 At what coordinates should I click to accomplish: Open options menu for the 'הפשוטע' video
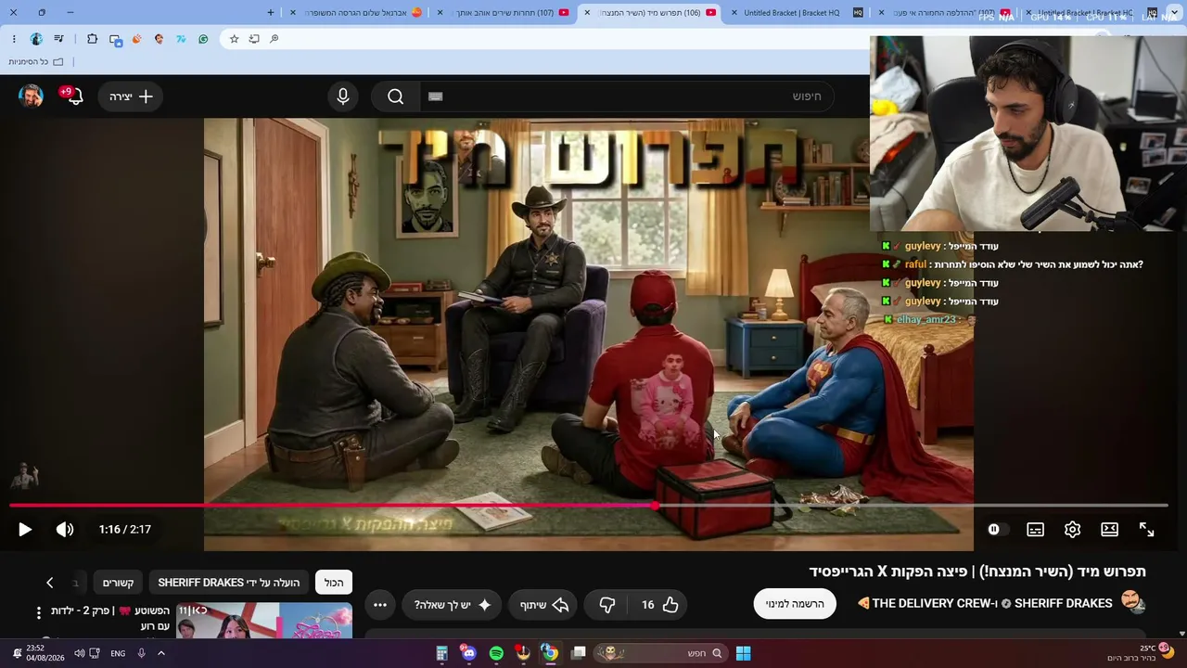[39, 613]
